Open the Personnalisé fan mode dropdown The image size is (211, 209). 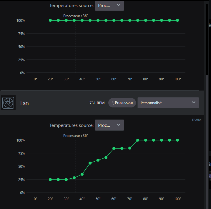point(168,103)
